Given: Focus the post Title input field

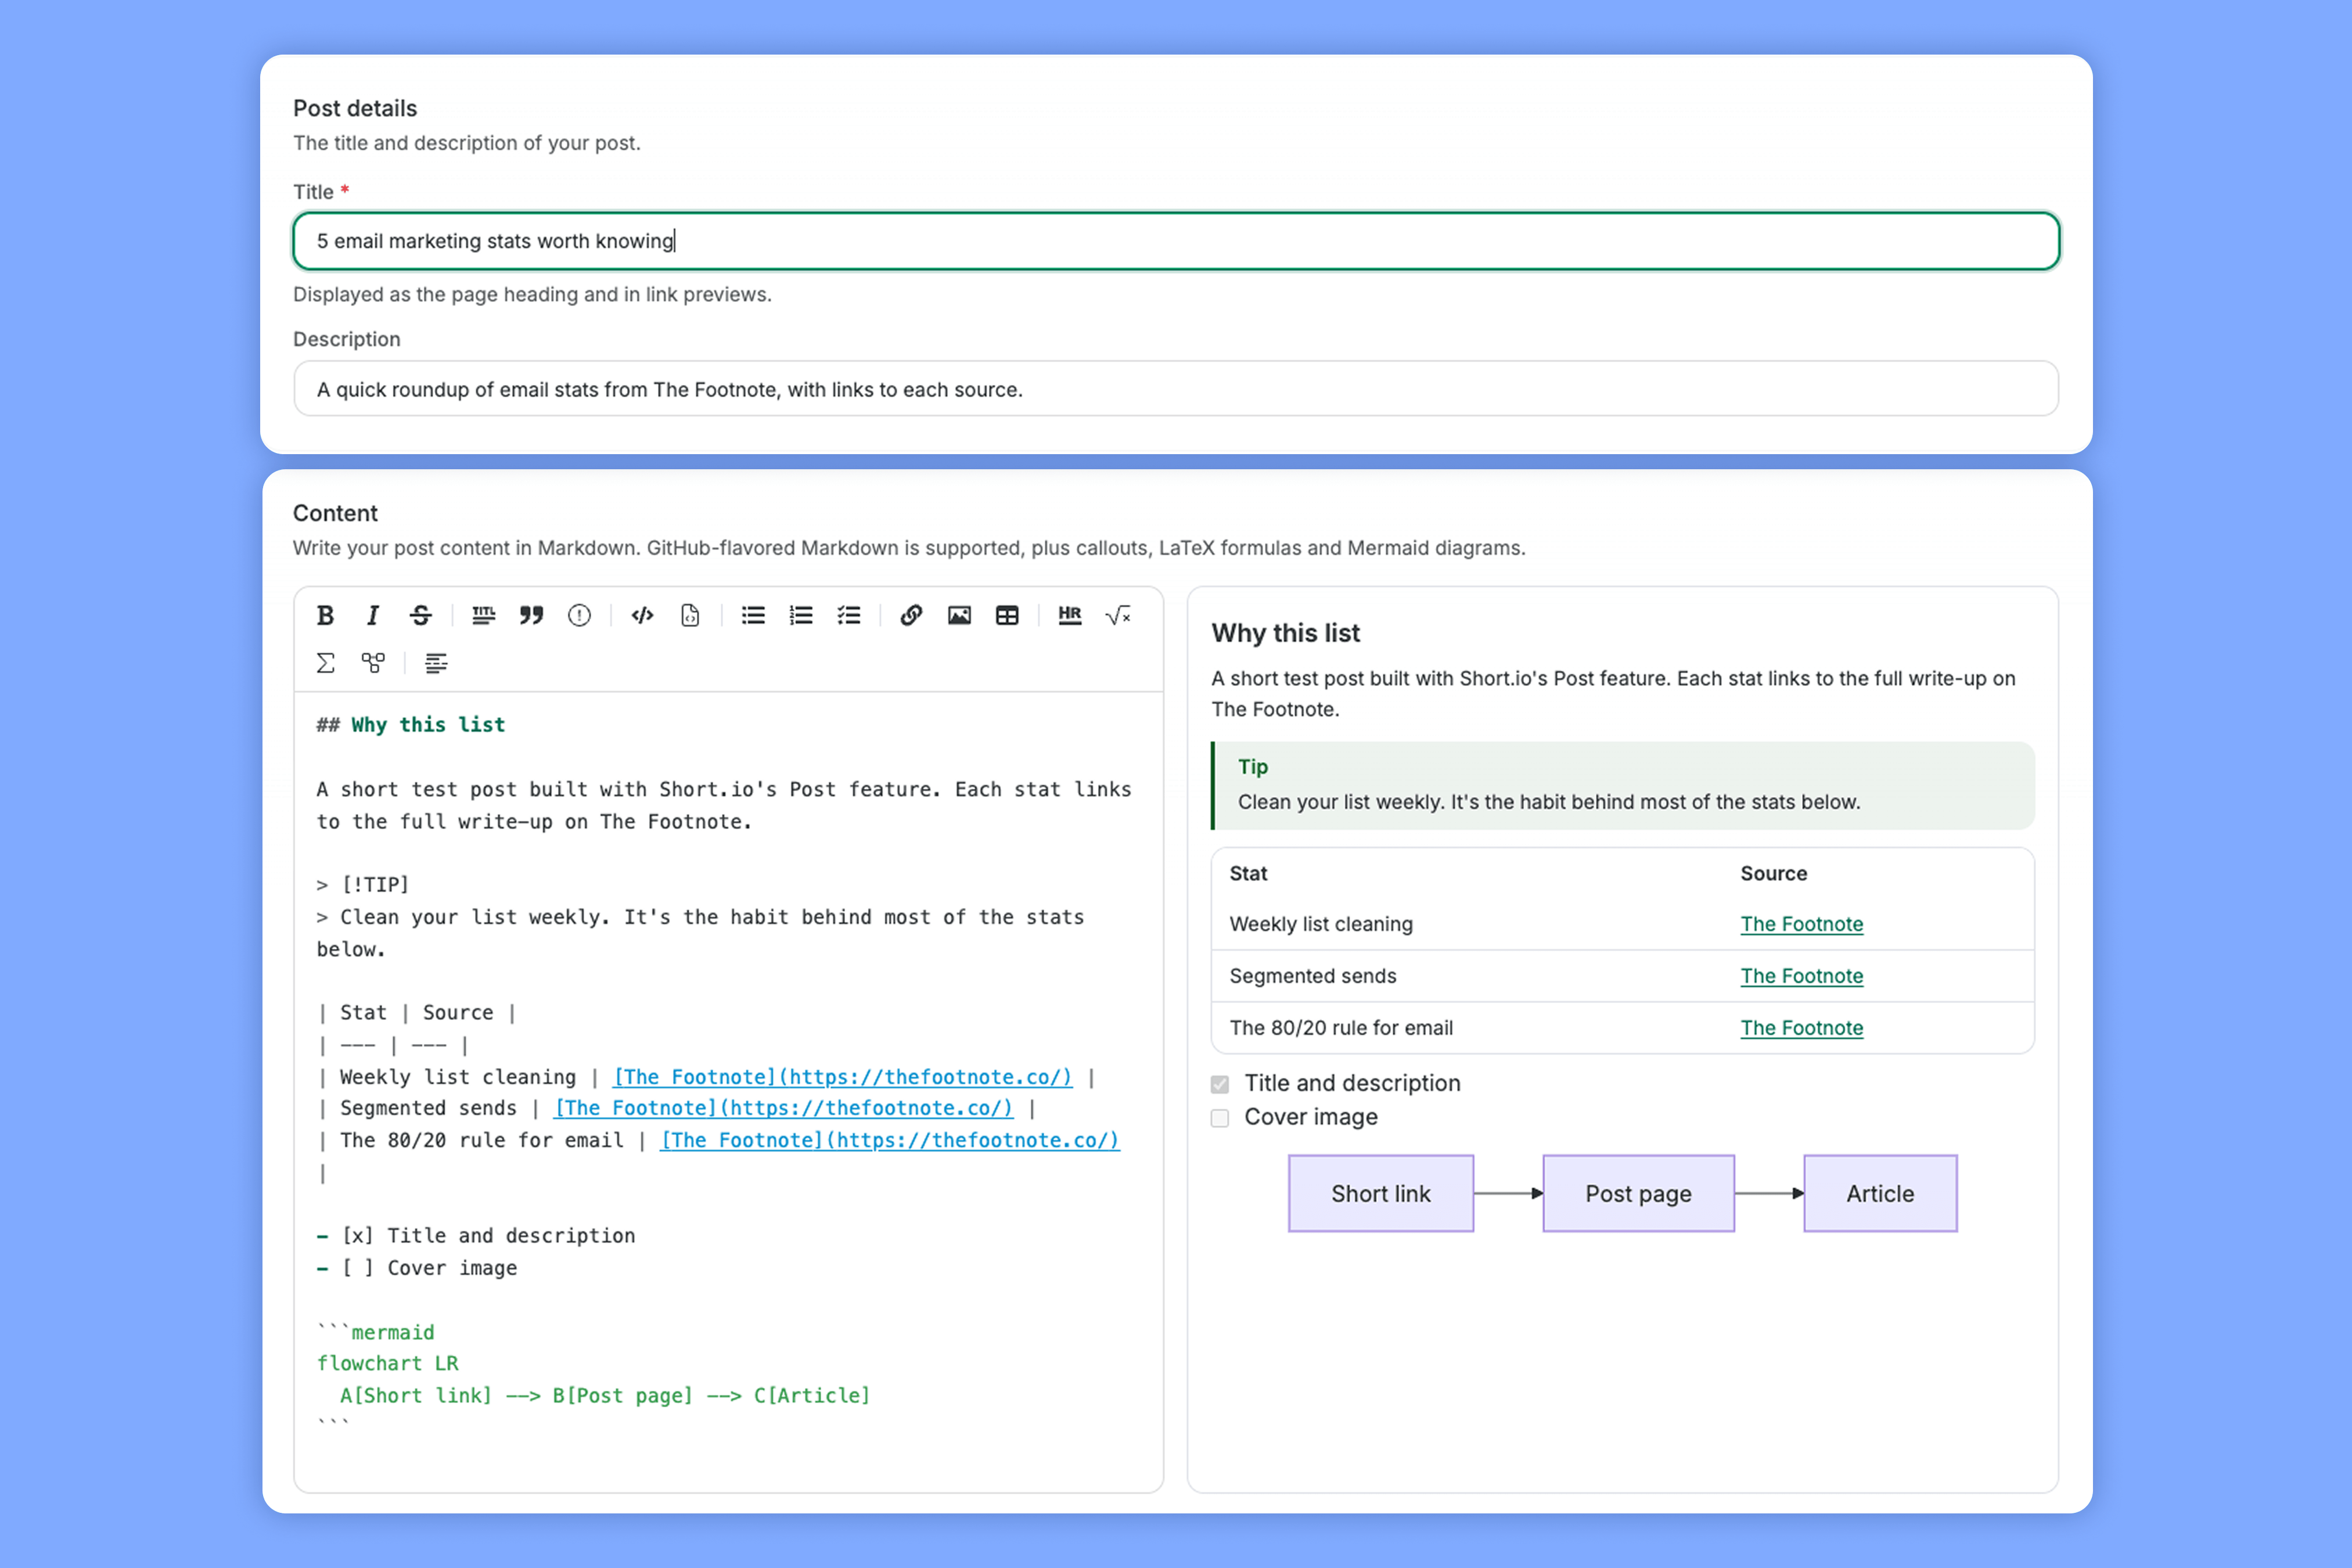Looking at the screenshot, I should pyautogui.click(x=1176, y=241).
